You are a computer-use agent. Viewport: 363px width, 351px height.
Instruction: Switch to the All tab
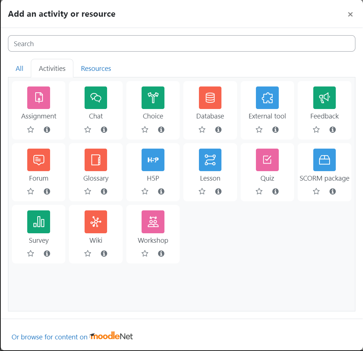[x=20, y=68]
